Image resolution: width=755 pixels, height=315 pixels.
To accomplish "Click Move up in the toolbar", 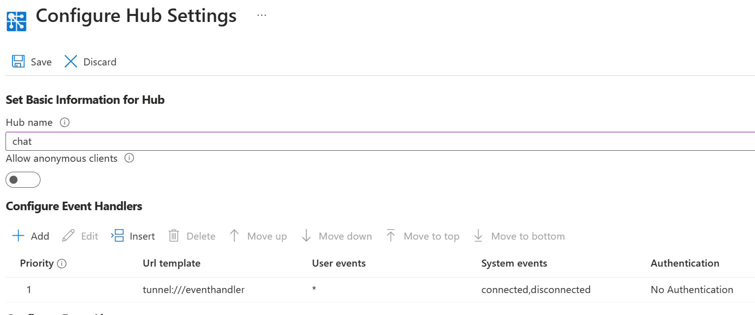I will (258, 236).
